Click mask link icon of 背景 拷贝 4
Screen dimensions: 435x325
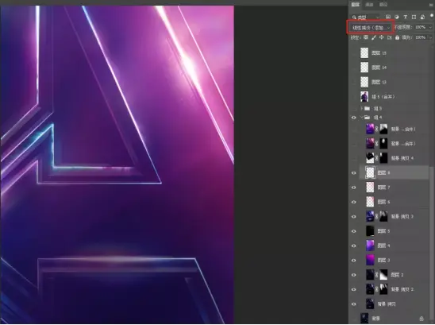coord(377,158)
